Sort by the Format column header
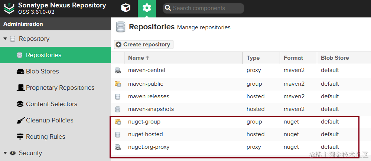The image size is (371, 161). [298, 58]
